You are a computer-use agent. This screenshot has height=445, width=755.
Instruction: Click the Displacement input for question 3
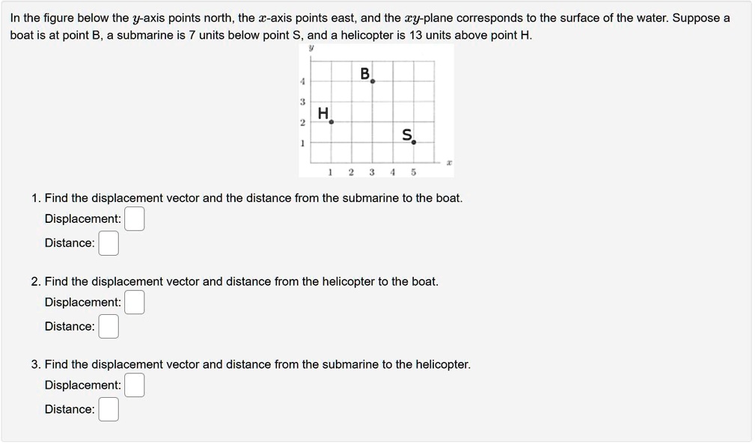tap(135, 384)
